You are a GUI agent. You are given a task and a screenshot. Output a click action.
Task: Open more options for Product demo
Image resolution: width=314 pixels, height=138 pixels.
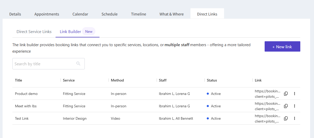[x=295, y=94]
